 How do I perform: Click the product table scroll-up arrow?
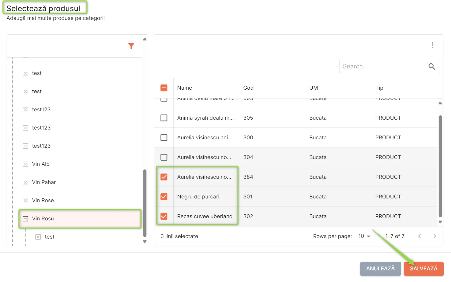(x=440, y=103)
